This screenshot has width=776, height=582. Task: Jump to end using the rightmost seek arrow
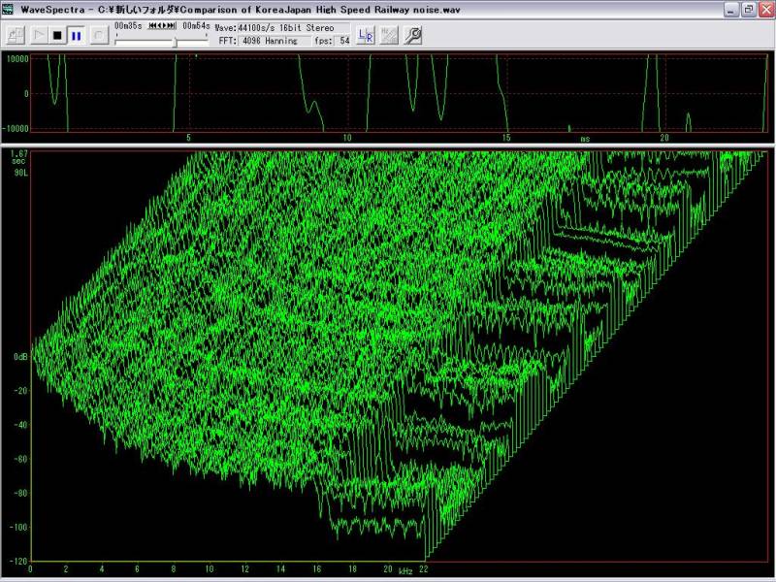point(174,25)
